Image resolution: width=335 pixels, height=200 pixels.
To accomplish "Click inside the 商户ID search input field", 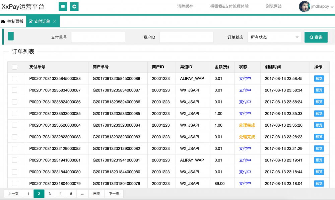I will [x=186, y=37].
